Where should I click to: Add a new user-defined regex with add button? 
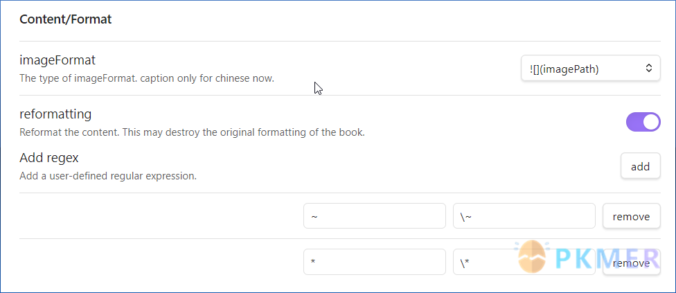tap(641, 166)
